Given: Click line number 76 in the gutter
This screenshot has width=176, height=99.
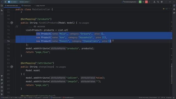Looking at the screenshot, I should (x=9, y=41).
